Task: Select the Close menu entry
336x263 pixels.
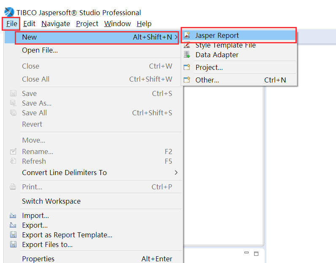Action: click(94, 66)
